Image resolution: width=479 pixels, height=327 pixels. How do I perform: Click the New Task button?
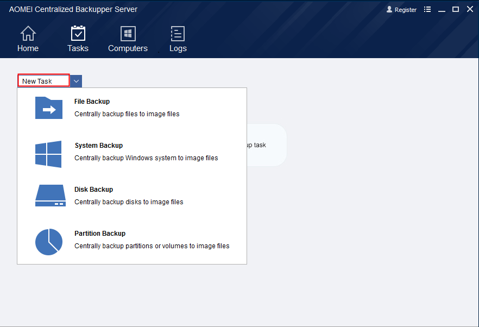coord(43,81)
